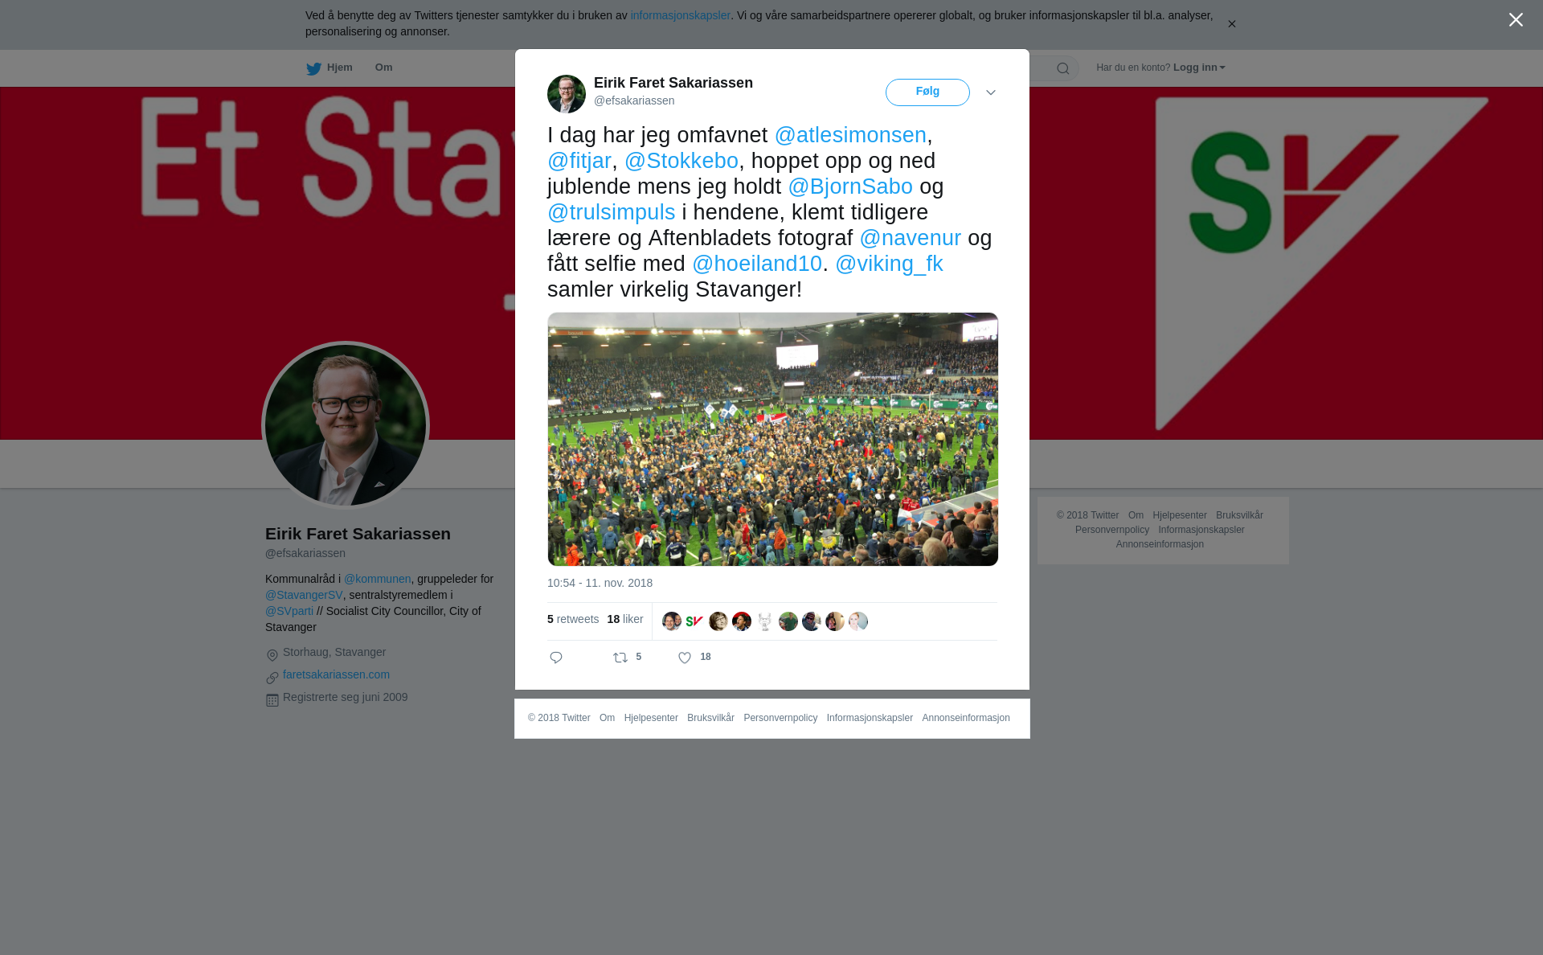Image resolution: width=1543 pixels, height=955 pixels.
Task: Close the tweet overlay with large X
Action: coord(1516,20)
